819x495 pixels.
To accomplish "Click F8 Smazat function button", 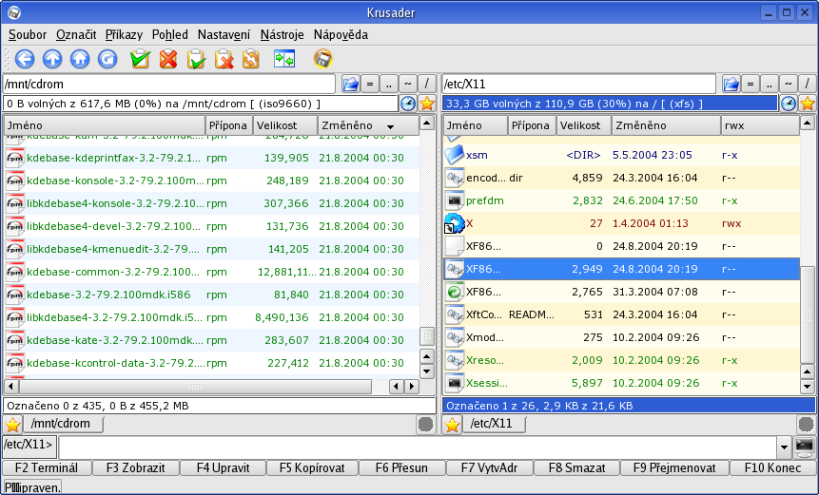I will (576, 467).
